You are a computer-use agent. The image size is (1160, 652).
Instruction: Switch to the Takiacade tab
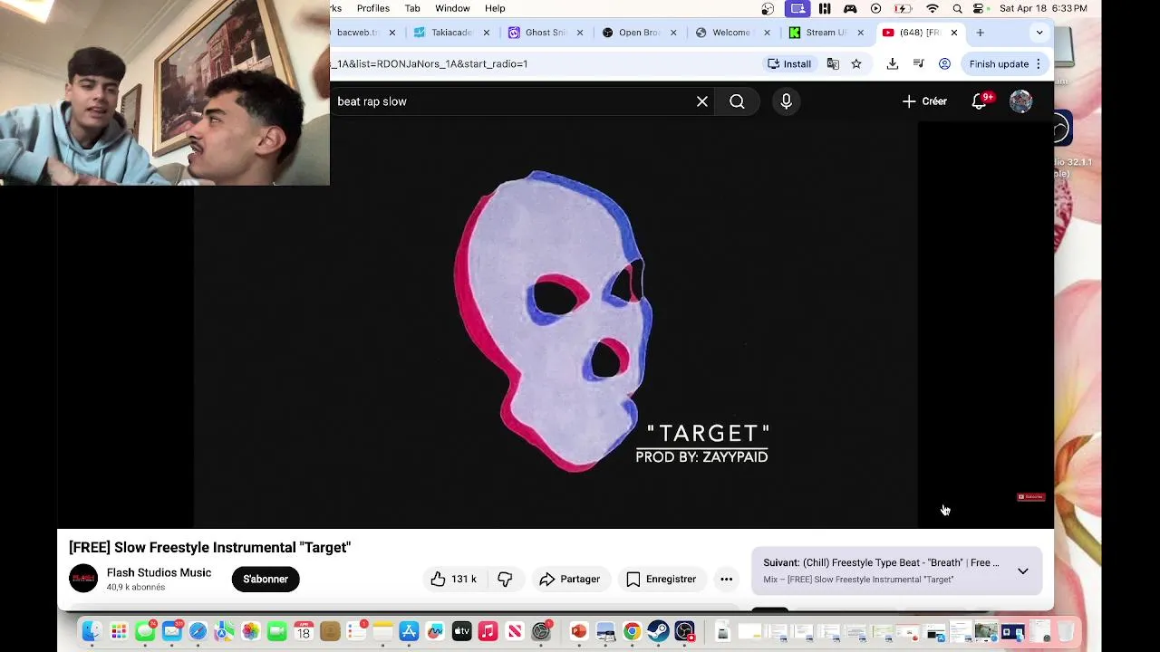tap(451, 33)
